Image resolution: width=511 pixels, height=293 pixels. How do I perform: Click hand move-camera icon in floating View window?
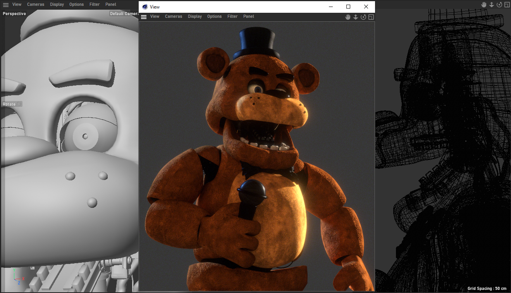[348, 17]
